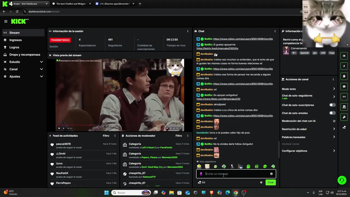
Task: Open Configurar objetivos options
Action: click(308, 151)
